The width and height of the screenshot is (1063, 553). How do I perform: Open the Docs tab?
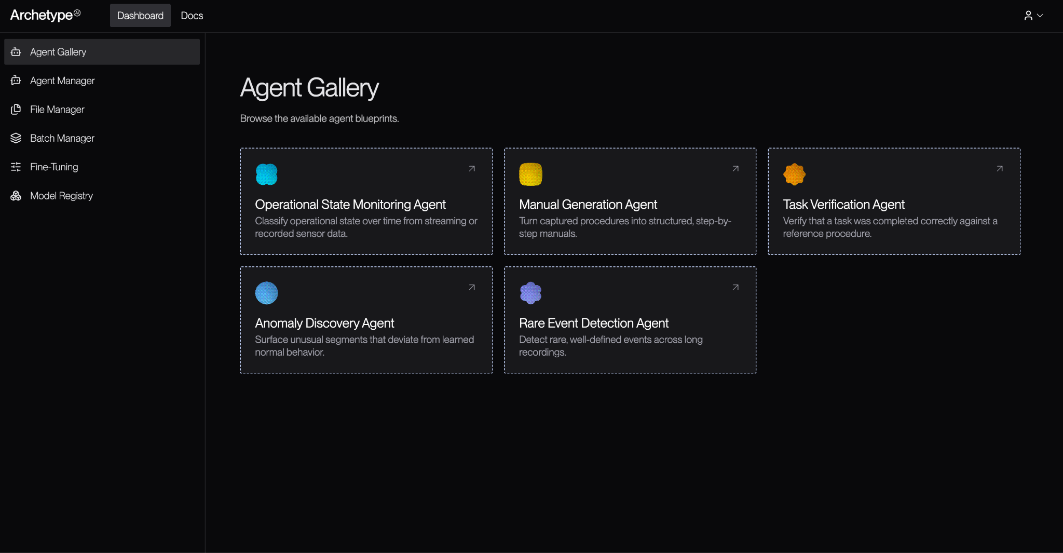(192, 16)
